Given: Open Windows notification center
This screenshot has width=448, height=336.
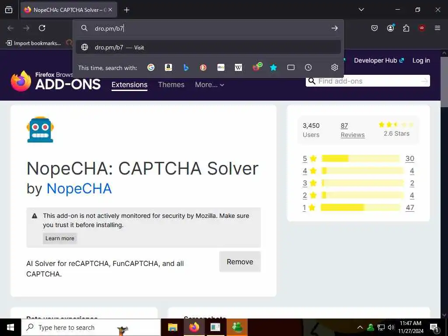Looking at the screenshot, I should [x=434, y=327].
